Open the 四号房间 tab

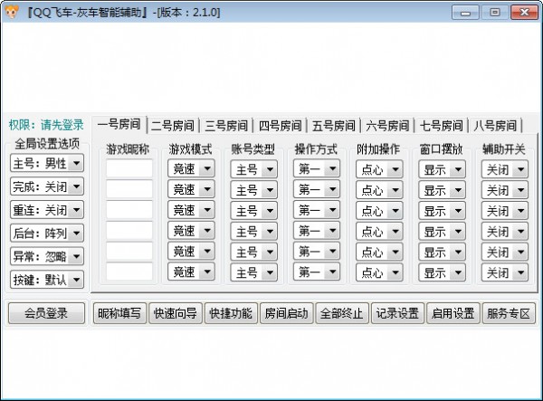coord(281,126)
